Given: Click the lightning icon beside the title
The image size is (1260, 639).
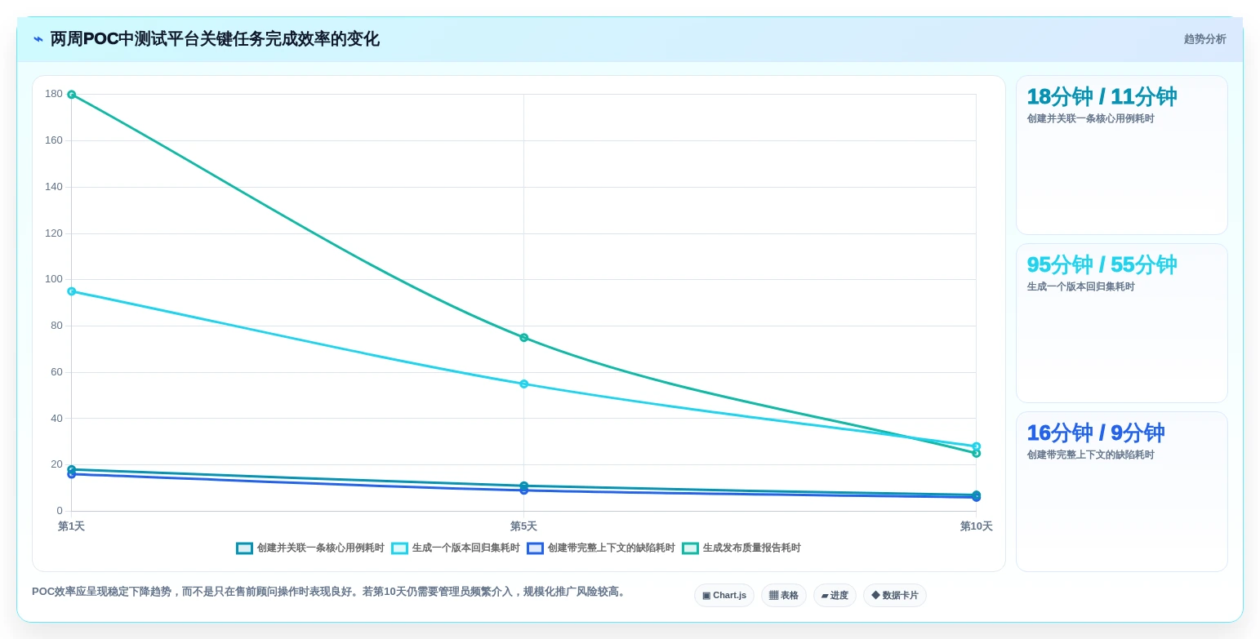Looking at the screenshot, I should (38, 39).
